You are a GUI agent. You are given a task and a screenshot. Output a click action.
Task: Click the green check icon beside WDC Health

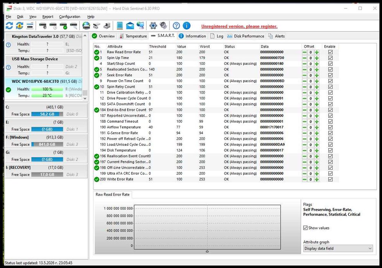coord(8,90)
